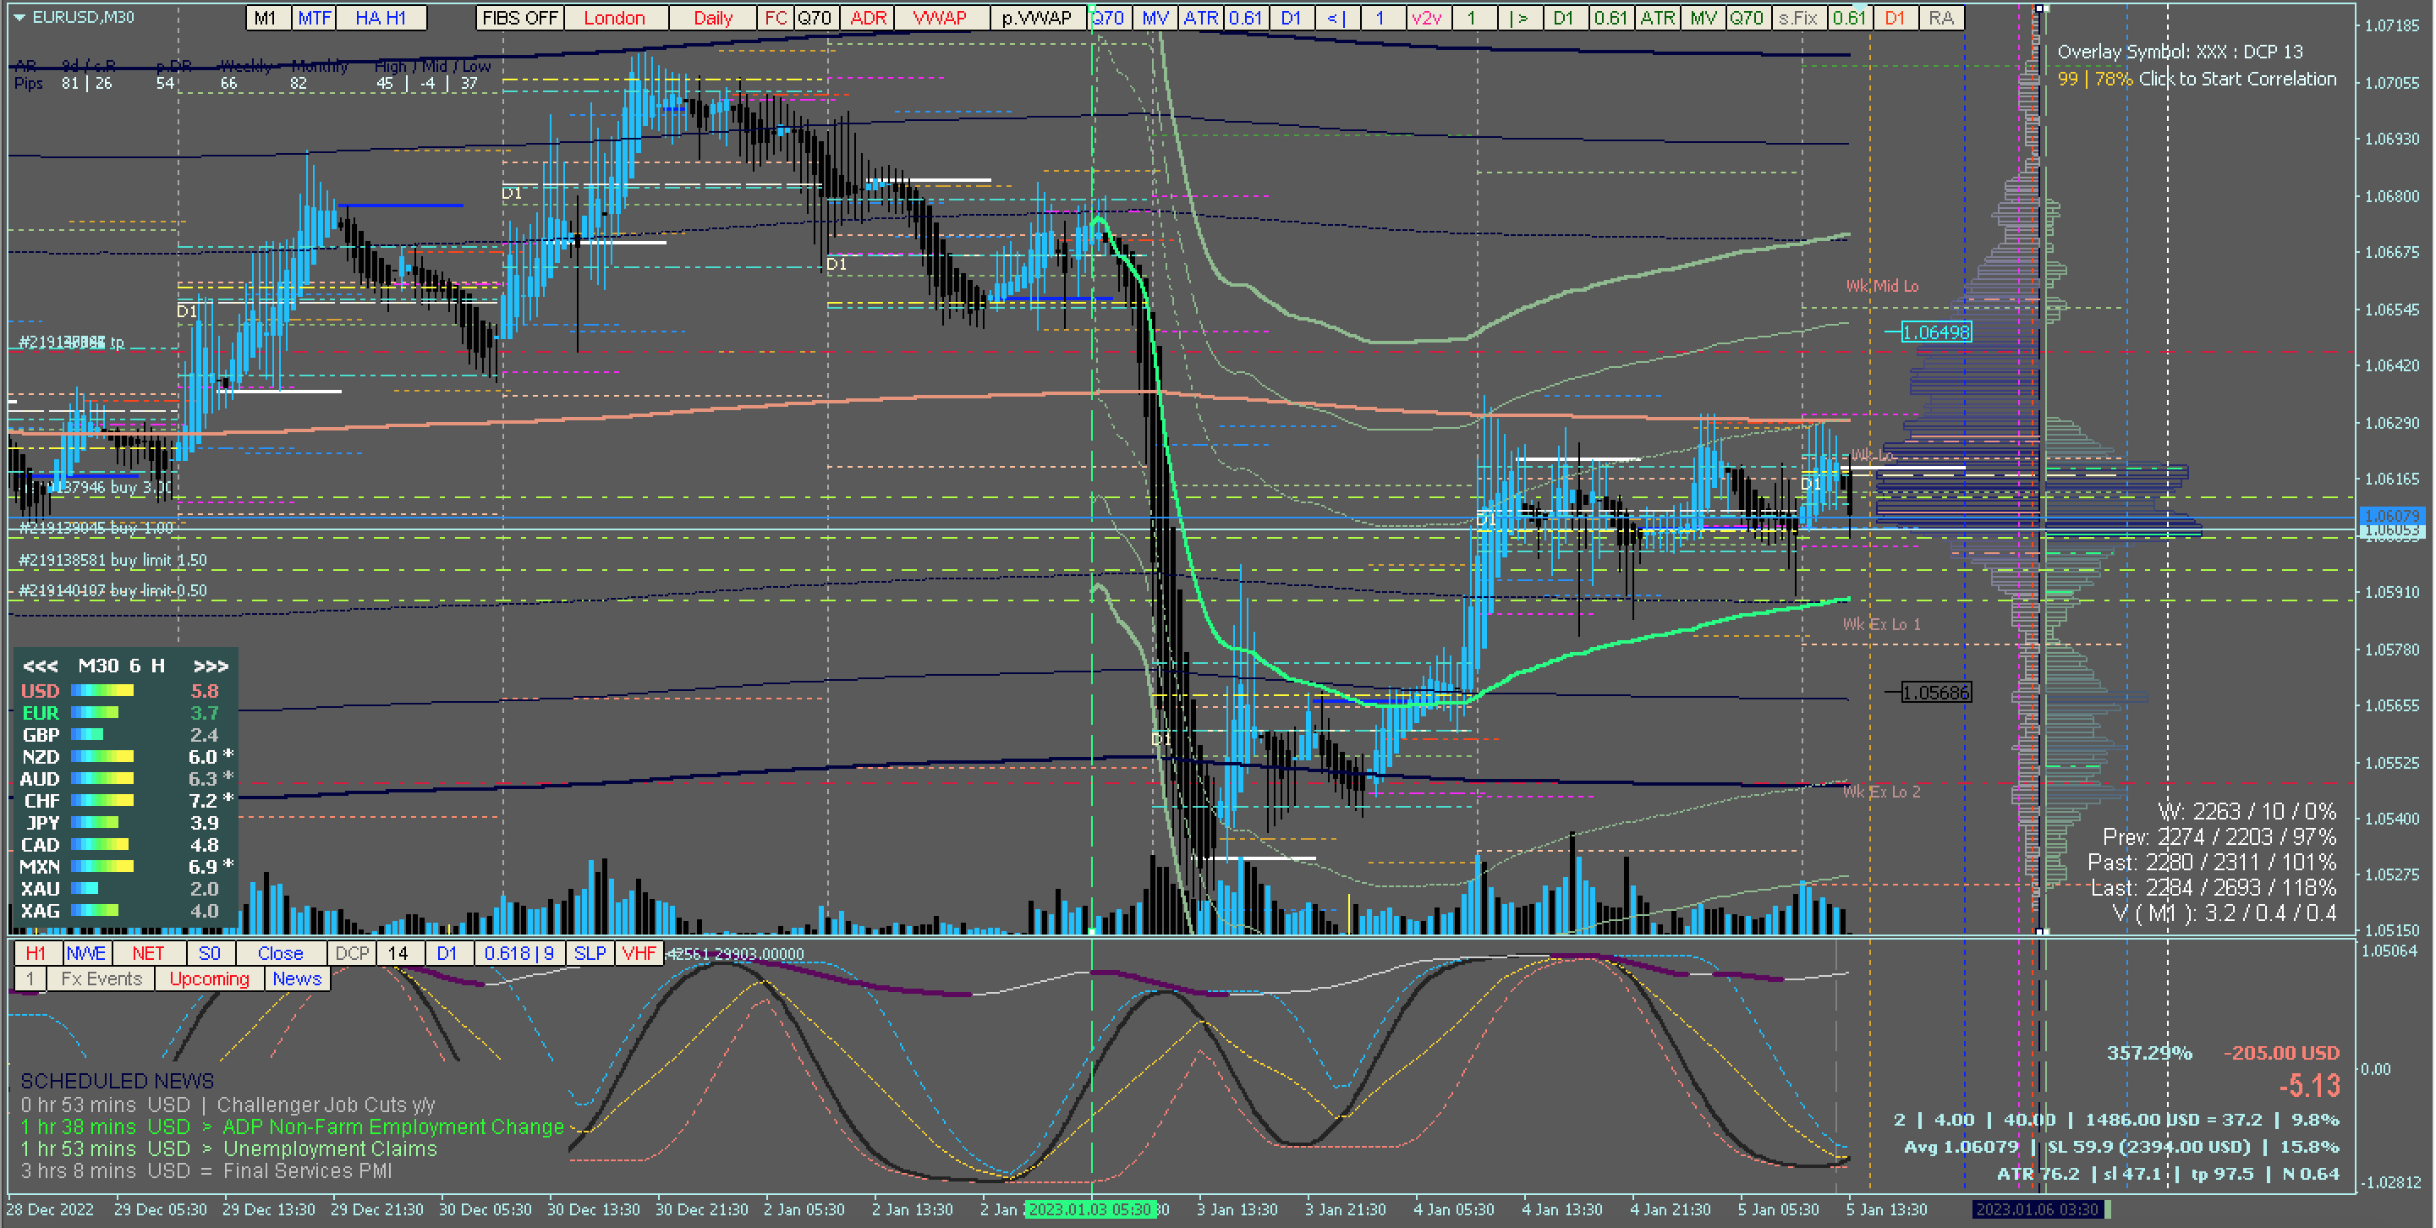Switch to the Upcoming news tab
Screen dimensions: 2436x1228
click(x=209, y=979)
